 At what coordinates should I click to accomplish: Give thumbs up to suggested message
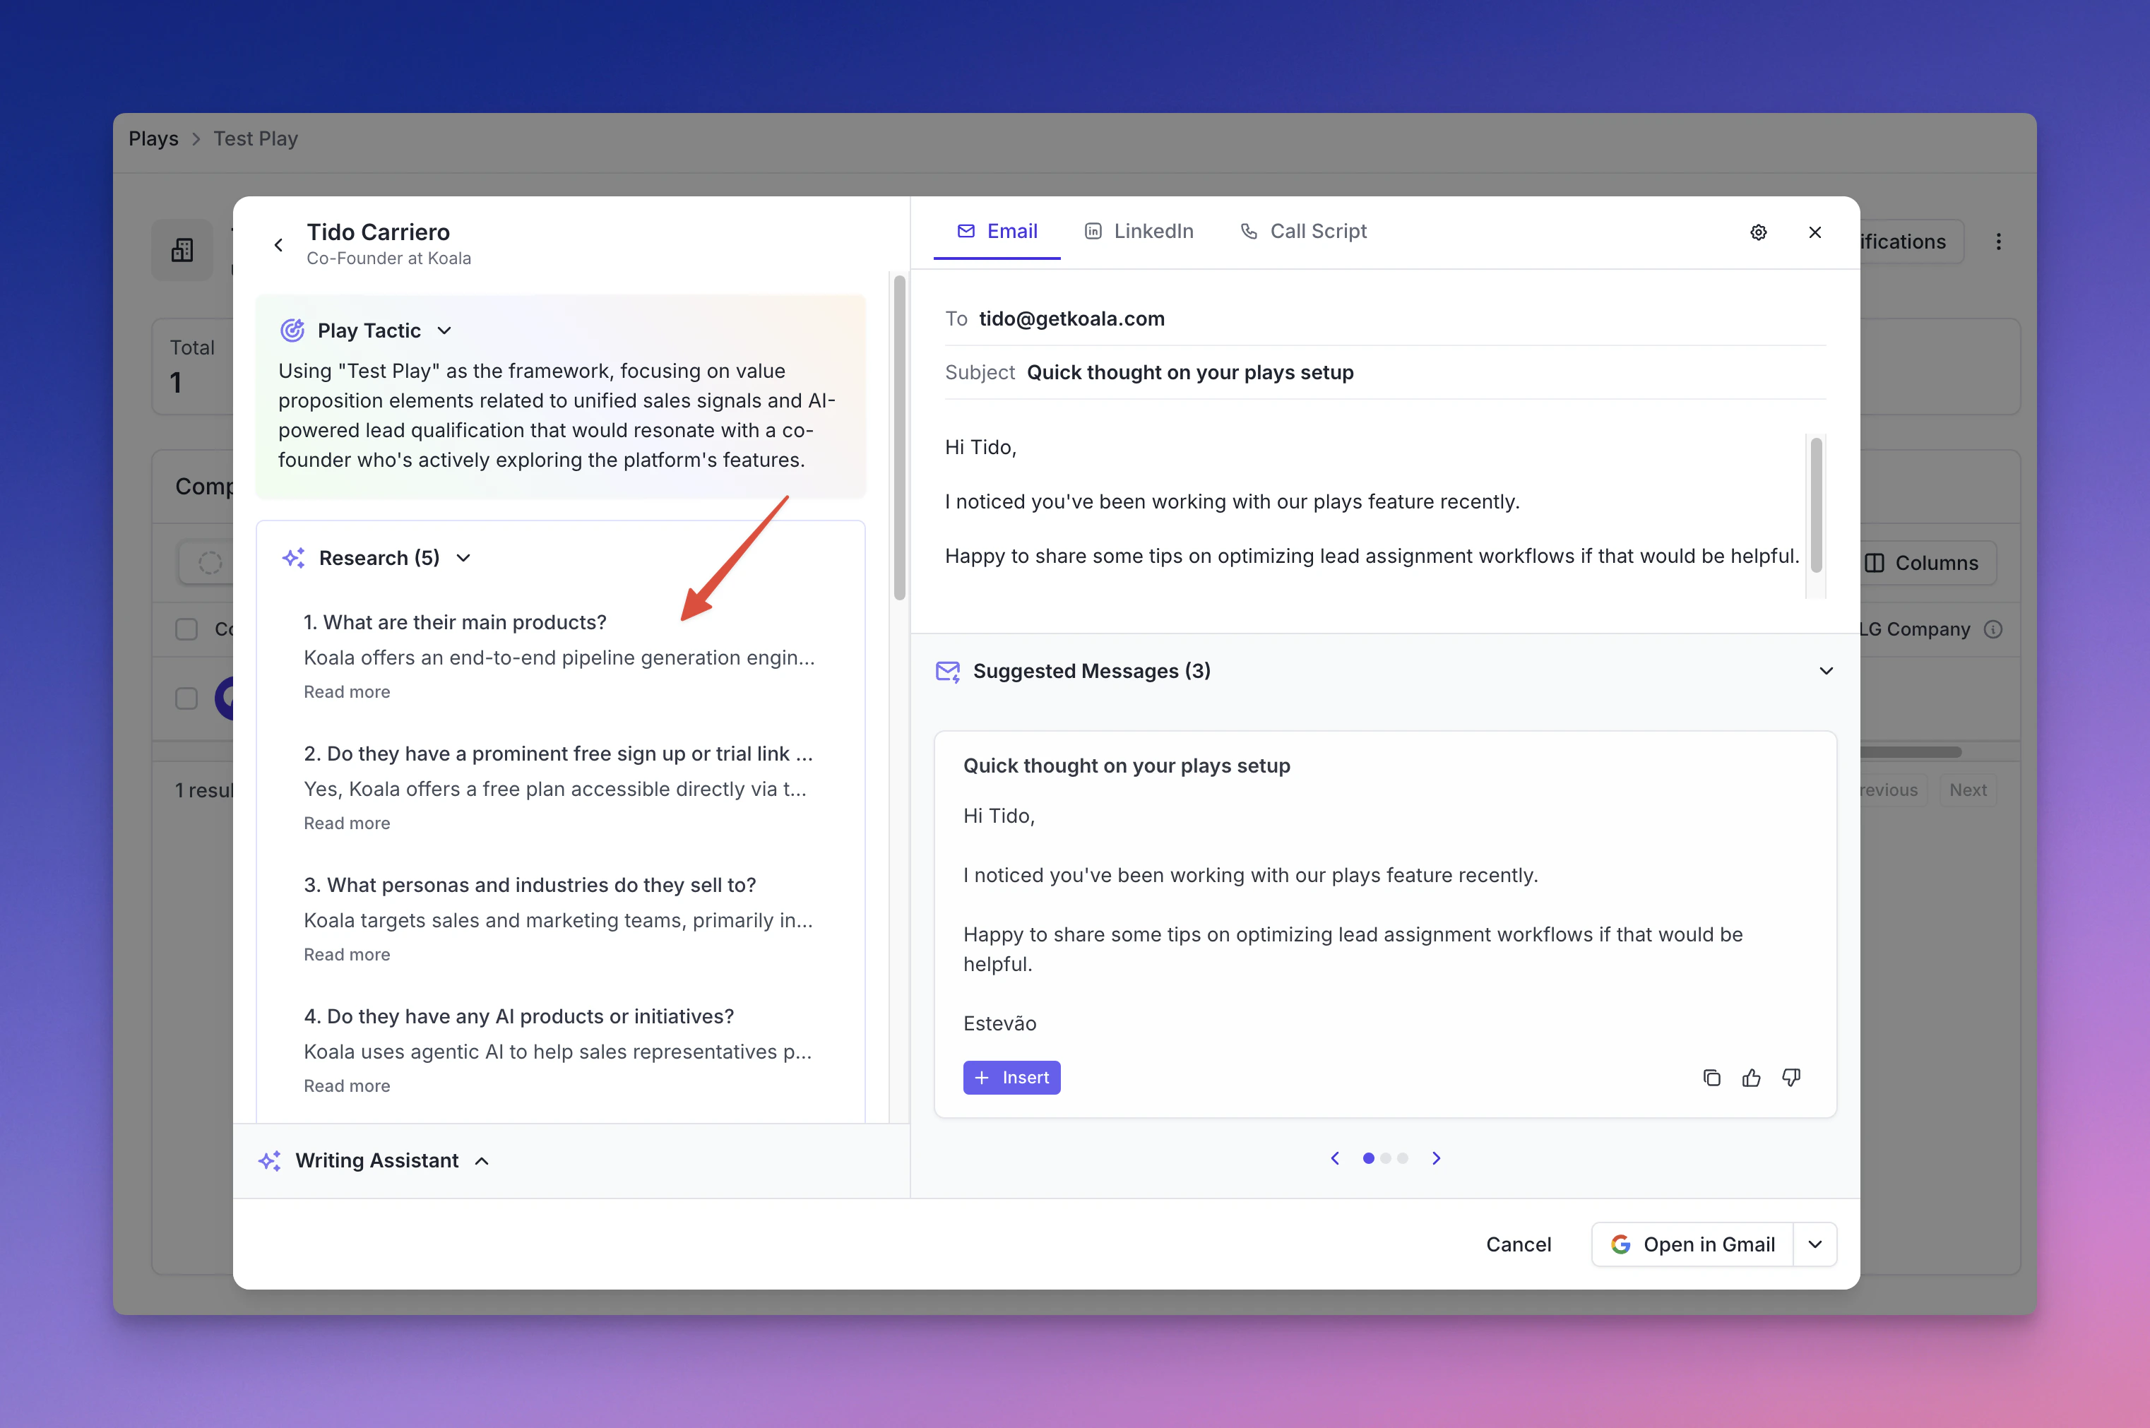point(1750,1078)
